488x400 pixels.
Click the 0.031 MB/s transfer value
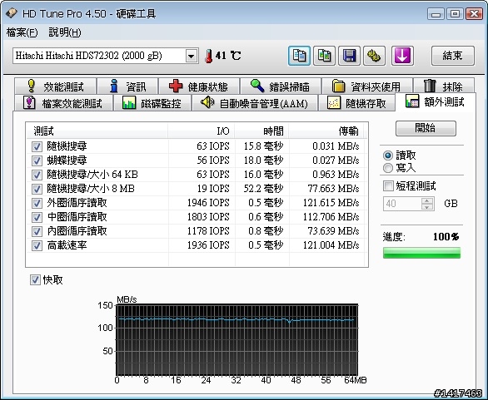336,146
